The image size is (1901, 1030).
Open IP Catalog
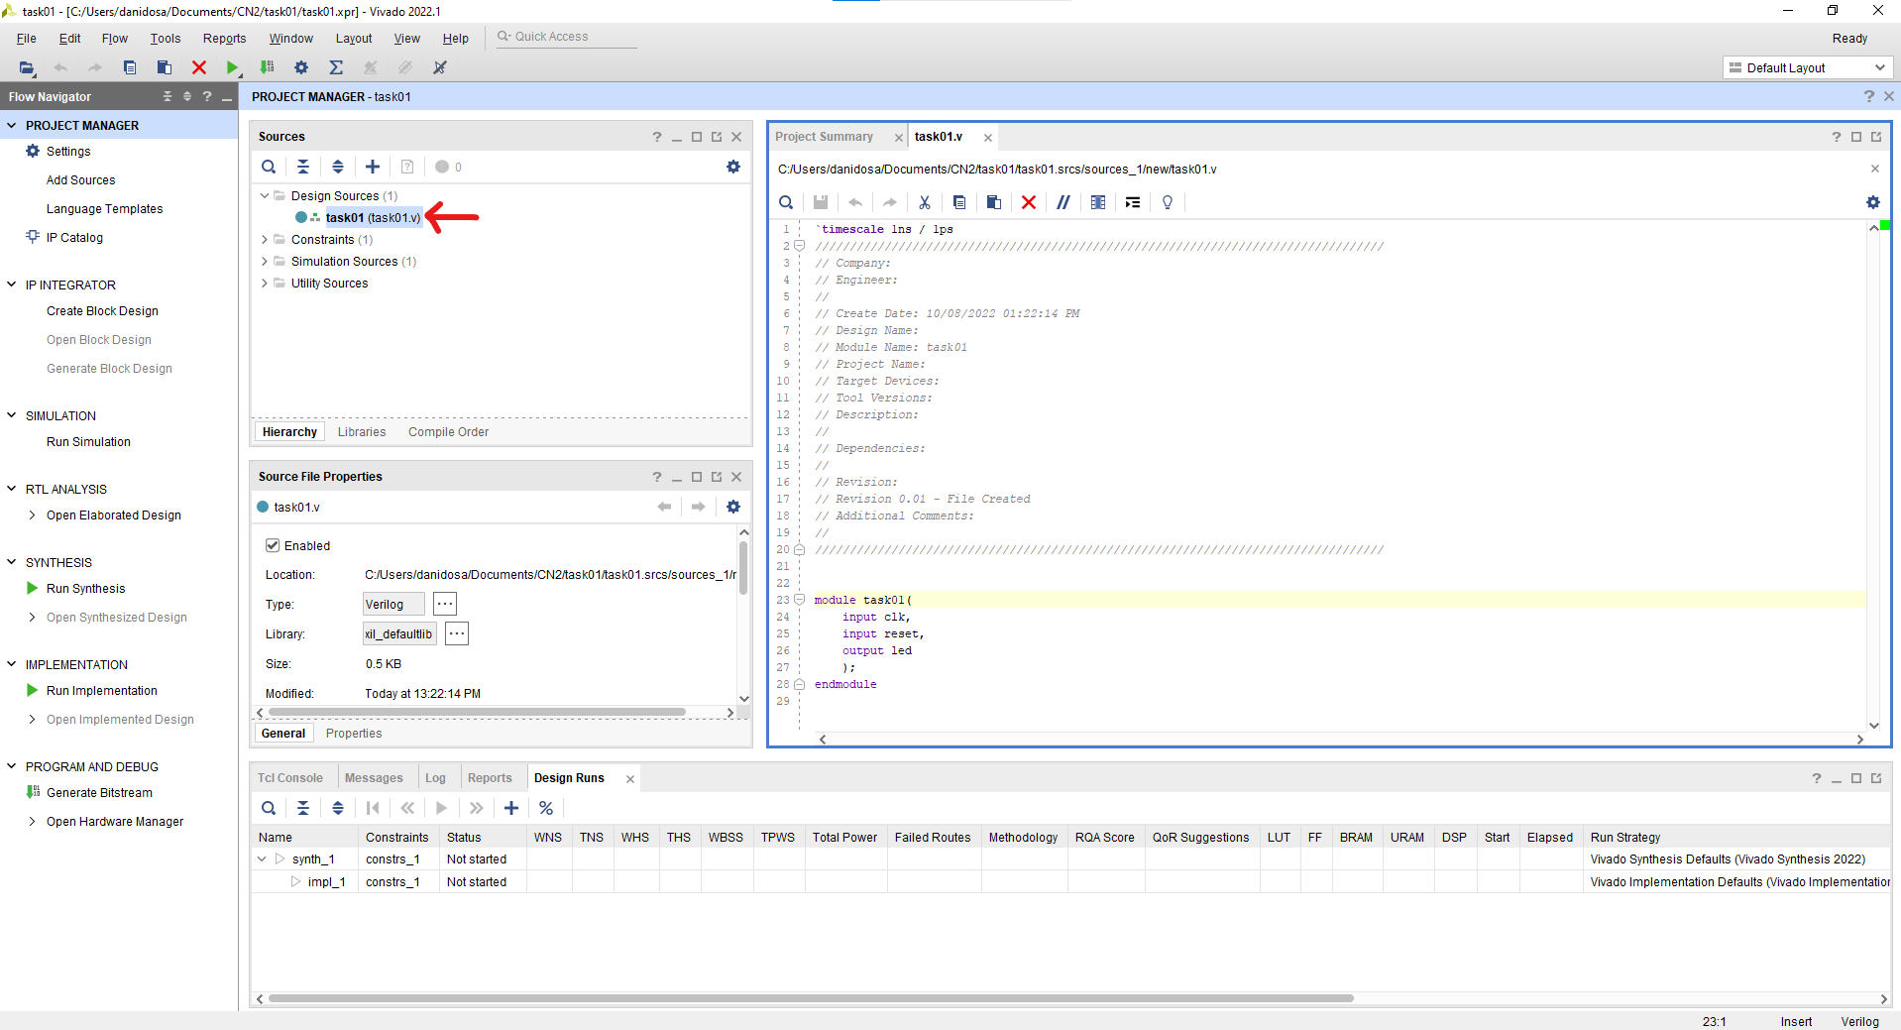pyautogui.click(x=74, y=238)
